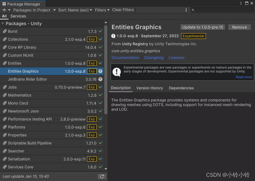Select Performance testing API package

point(52,119)
